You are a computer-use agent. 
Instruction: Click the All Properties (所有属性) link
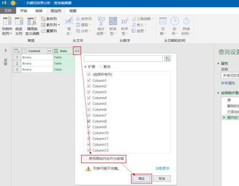pos(228,83)
